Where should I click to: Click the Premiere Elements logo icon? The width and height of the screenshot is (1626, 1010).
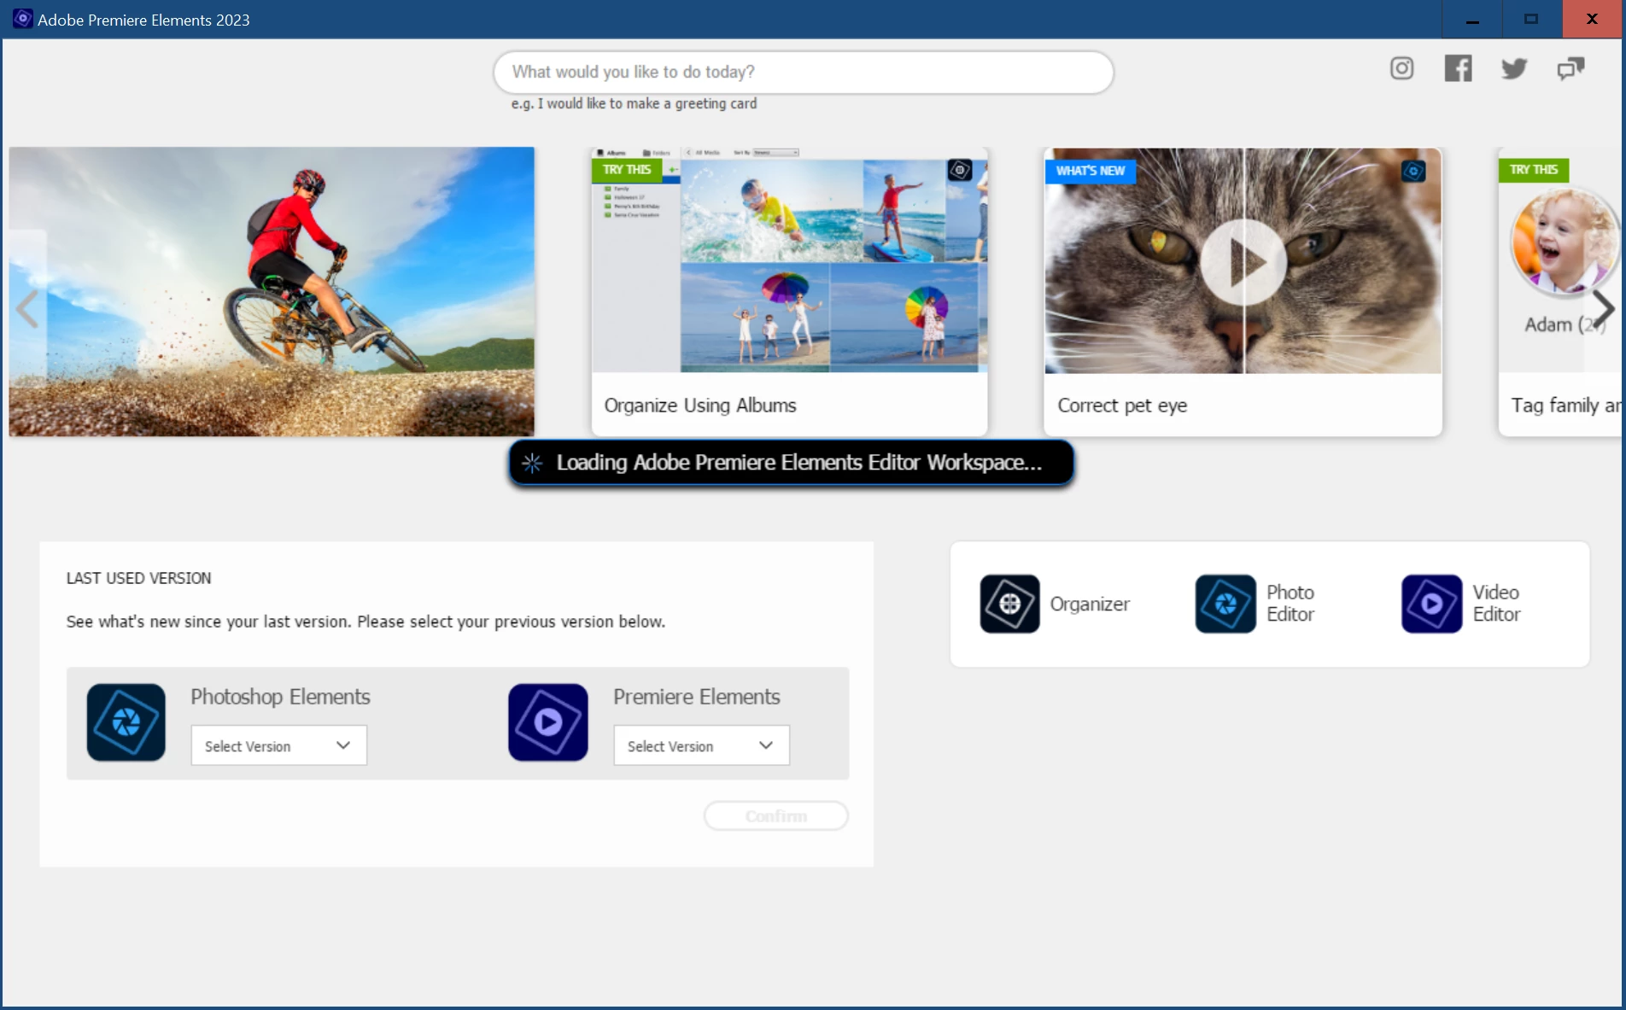click(548, 722)
